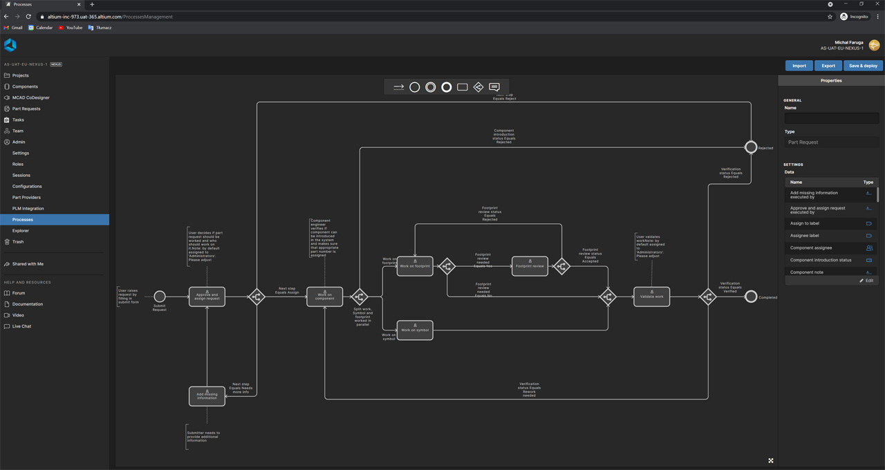Select the intermediate event double-circle tool
The image size is (885, 470).
[x=431, y=87]
